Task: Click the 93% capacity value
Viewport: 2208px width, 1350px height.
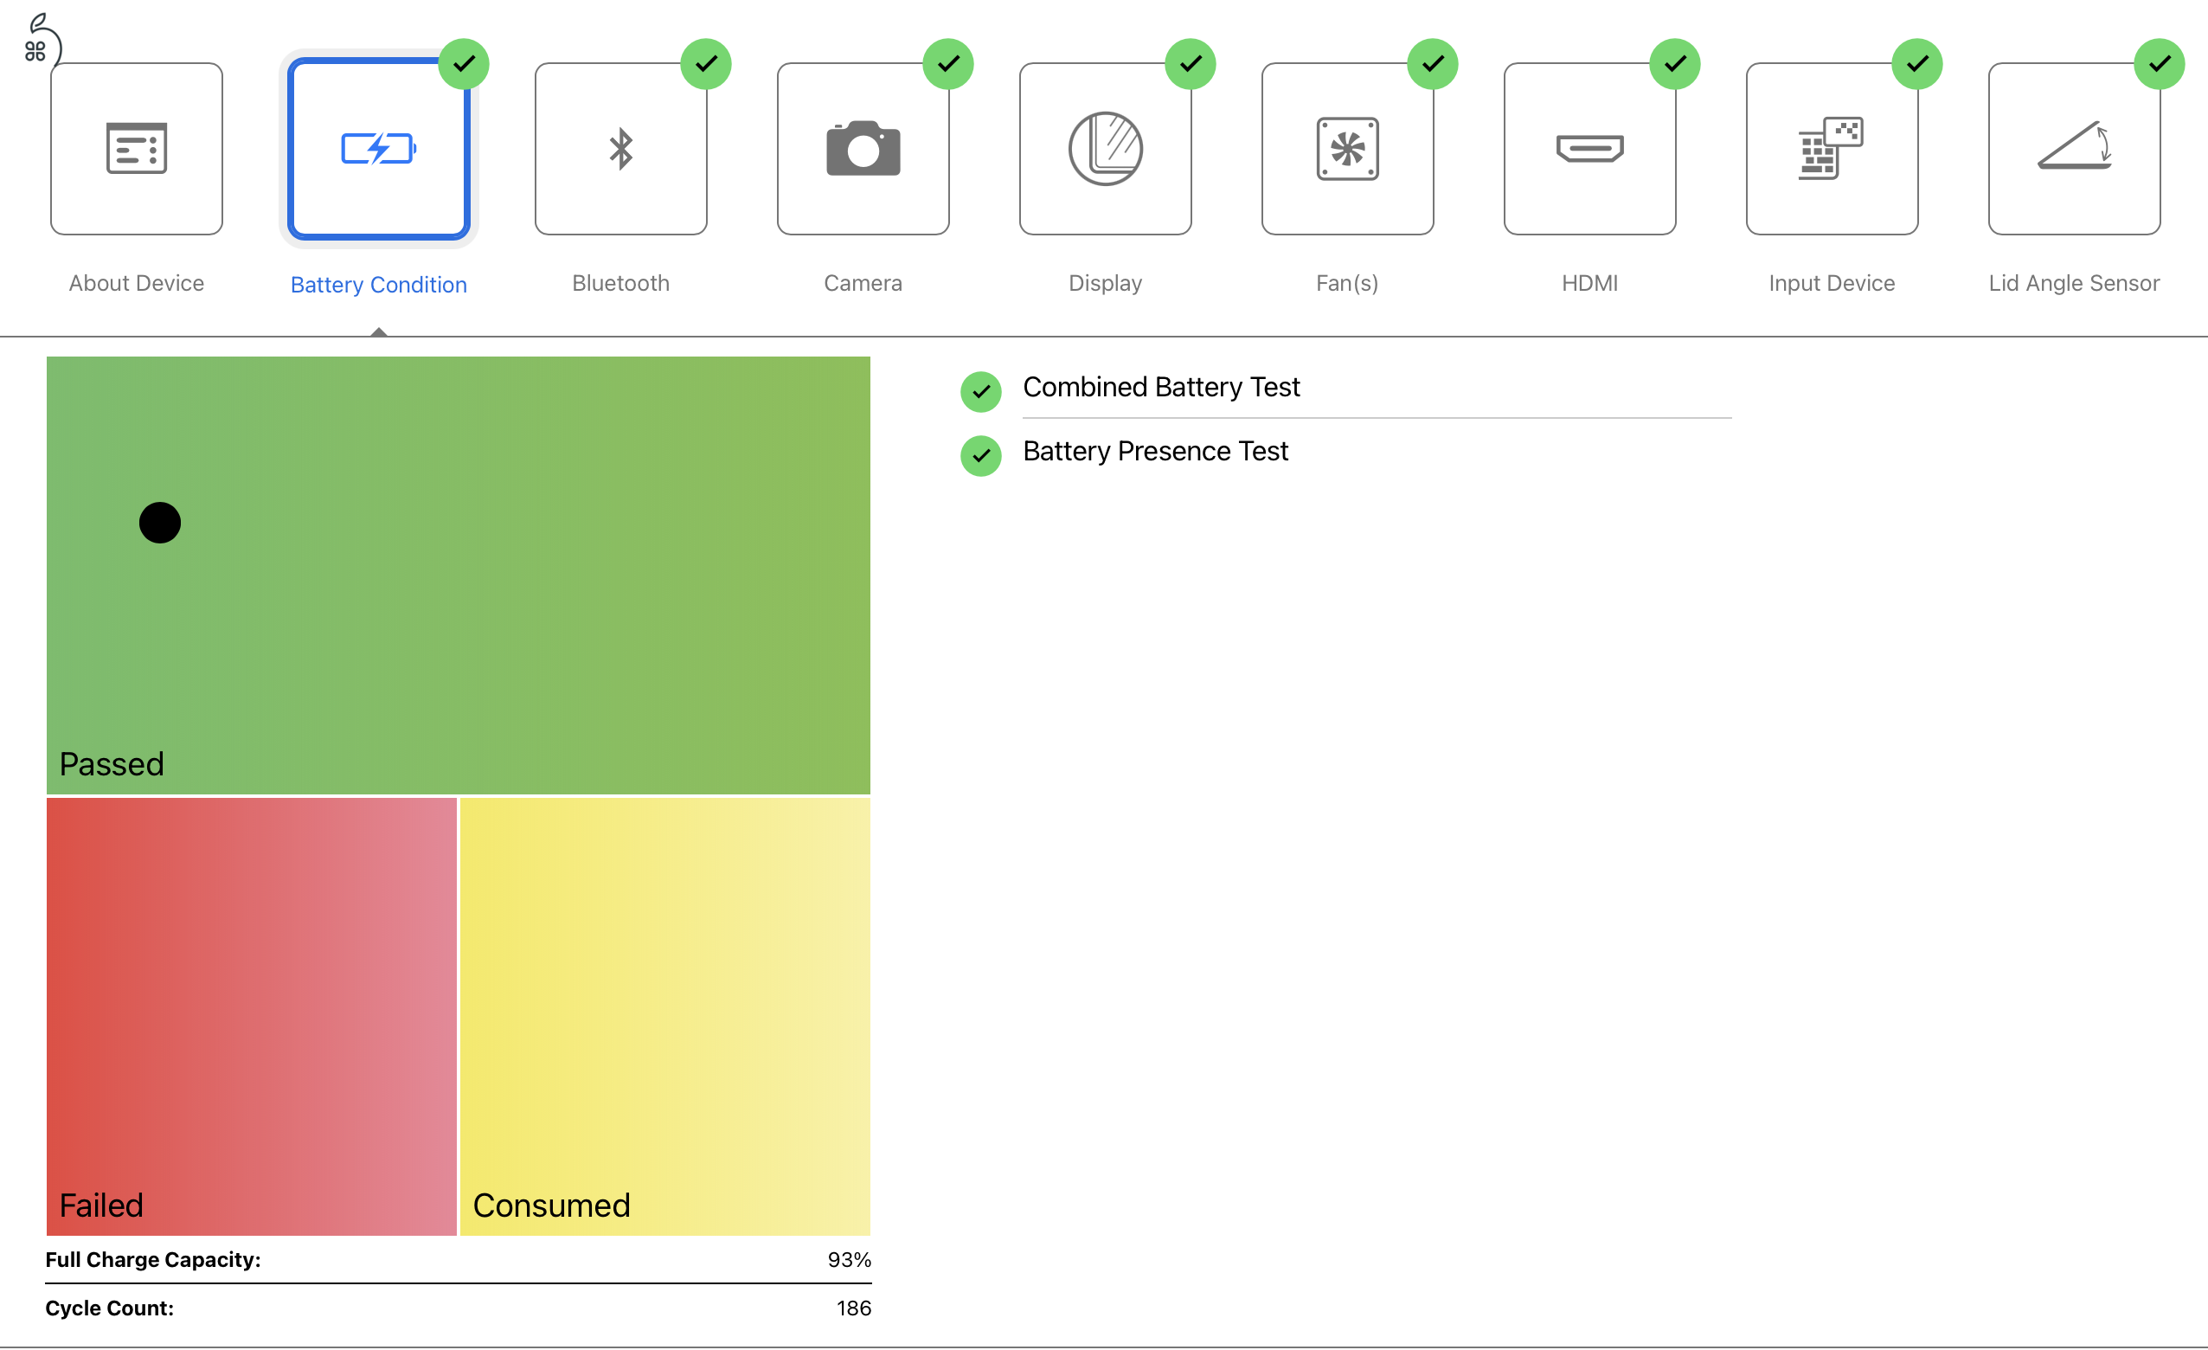Action: point(849,1259)
